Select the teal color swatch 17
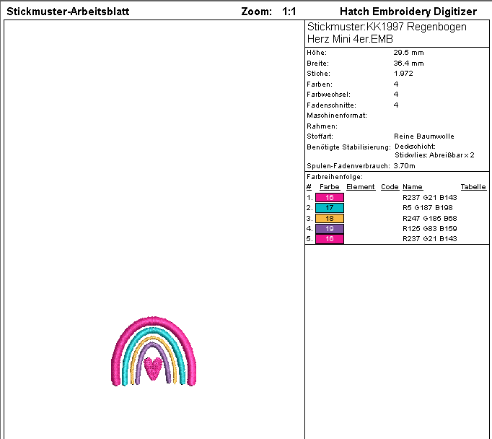The height and width of the screenshot is (439, 492). pos(330,208)
